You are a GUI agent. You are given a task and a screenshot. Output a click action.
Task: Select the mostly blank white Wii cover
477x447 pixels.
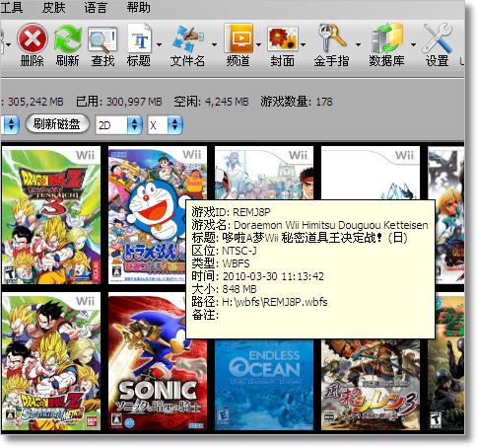point(371,173)
